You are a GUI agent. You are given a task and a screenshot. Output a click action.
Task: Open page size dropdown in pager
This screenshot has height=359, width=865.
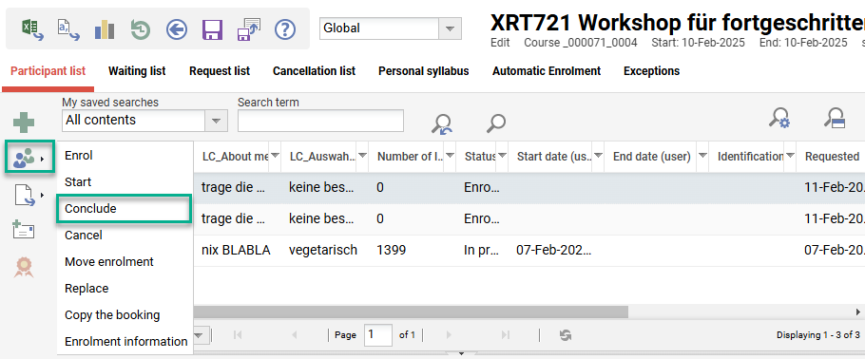click(x=200, y=334)
